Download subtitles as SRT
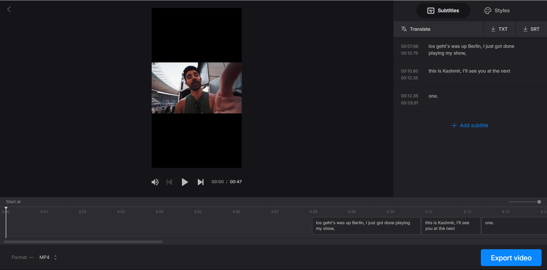The height and width of the screenshot is (270, 547). (531, 29)
